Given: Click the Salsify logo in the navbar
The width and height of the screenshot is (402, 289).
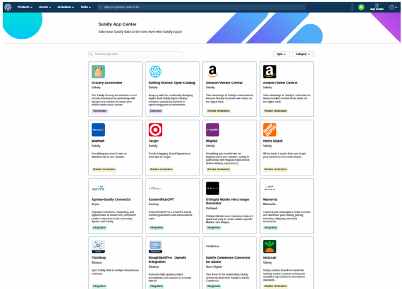Looking at the screenshot, I should pos(8,7).
